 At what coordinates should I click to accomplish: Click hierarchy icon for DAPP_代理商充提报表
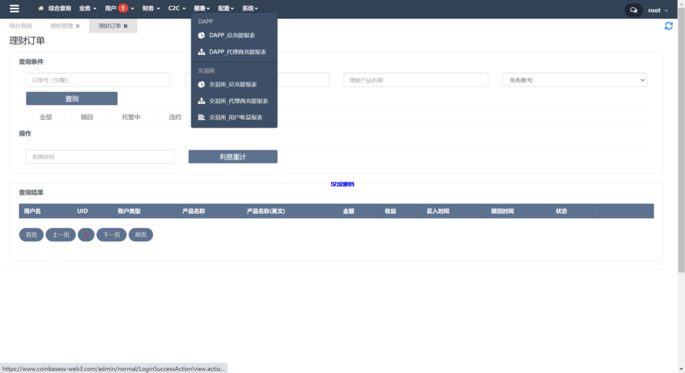[201, 52]
